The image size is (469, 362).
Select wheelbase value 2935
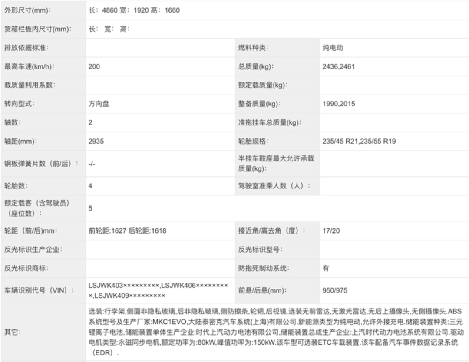tap(96, 142)
